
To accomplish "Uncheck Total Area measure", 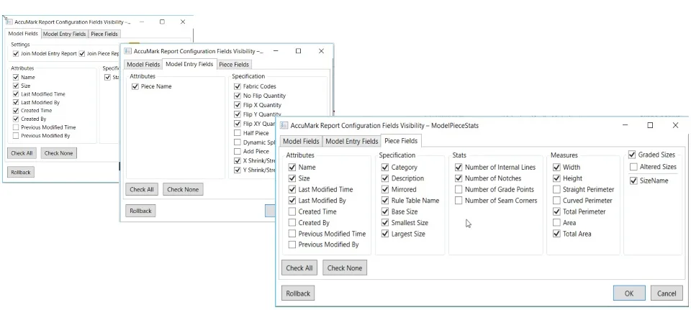I will (x=556, y=234).
